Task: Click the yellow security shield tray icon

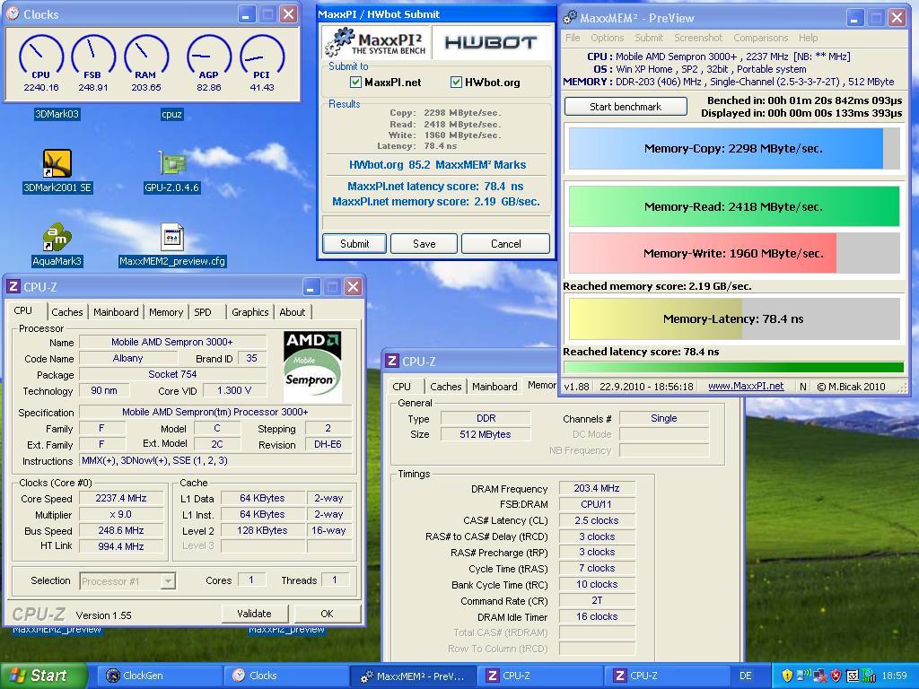Action: click(787, 676)
